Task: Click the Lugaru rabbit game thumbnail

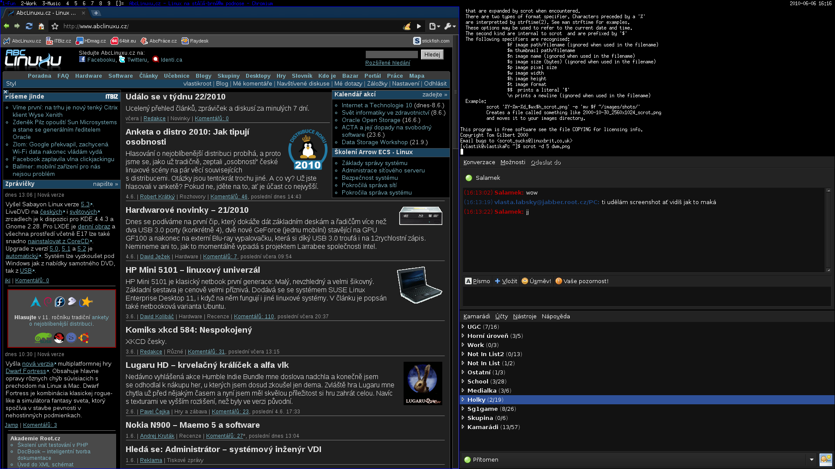Action: click(x=423, y=383)
